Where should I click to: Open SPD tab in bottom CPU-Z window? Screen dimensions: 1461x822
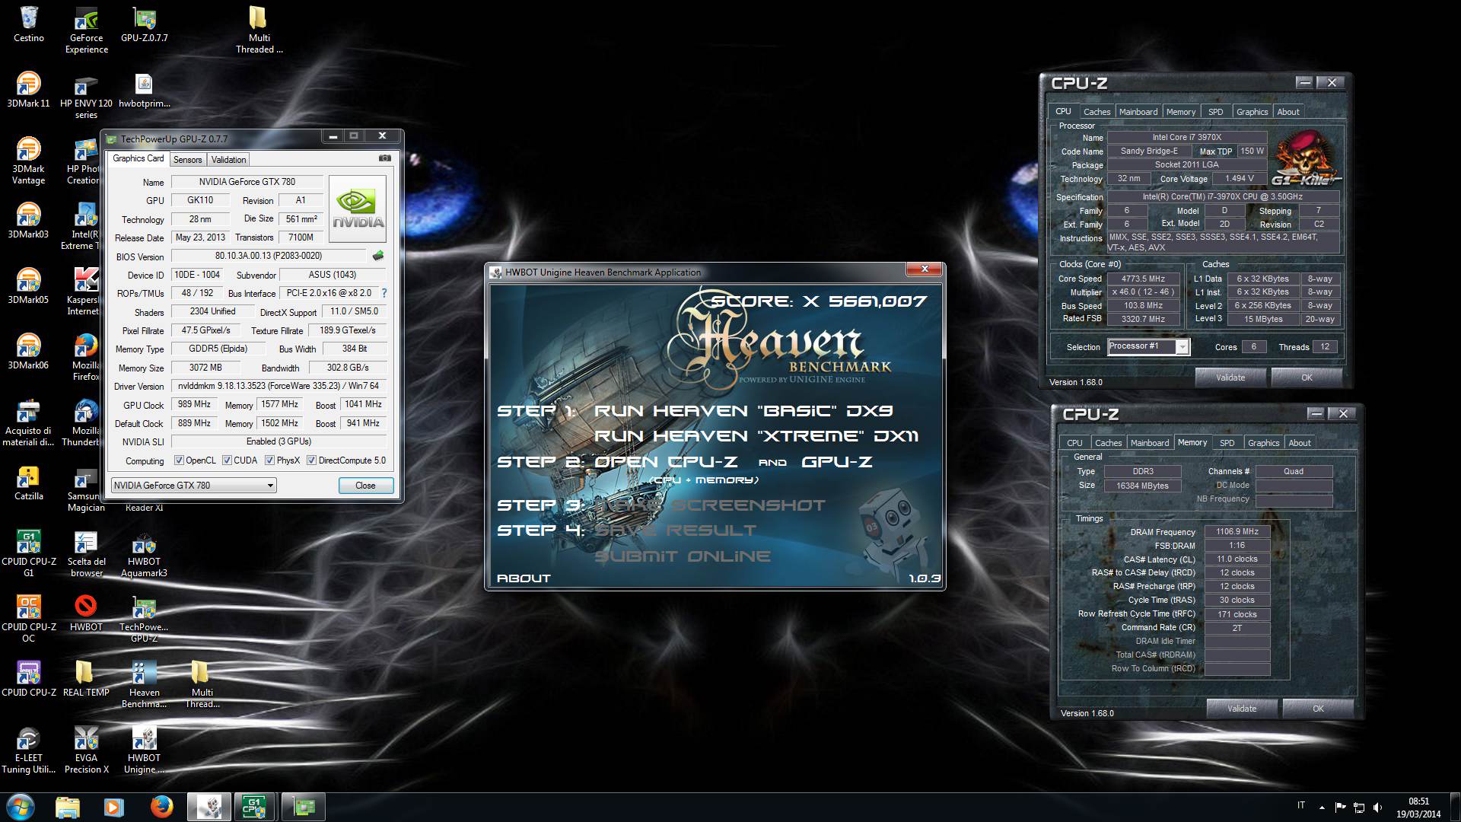[x=1227, y=443]
